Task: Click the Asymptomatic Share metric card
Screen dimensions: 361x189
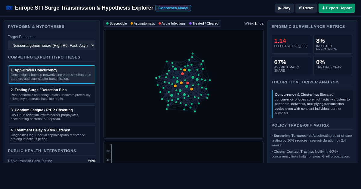Action: point(291,65)
